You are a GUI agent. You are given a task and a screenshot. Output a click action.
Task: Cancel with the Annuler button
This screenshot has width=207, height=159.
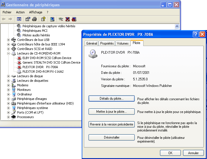click(193, 153)
